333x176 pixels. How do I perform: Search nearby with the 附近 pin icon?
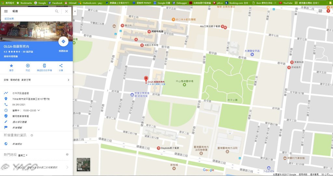click(x=28, y=66)
